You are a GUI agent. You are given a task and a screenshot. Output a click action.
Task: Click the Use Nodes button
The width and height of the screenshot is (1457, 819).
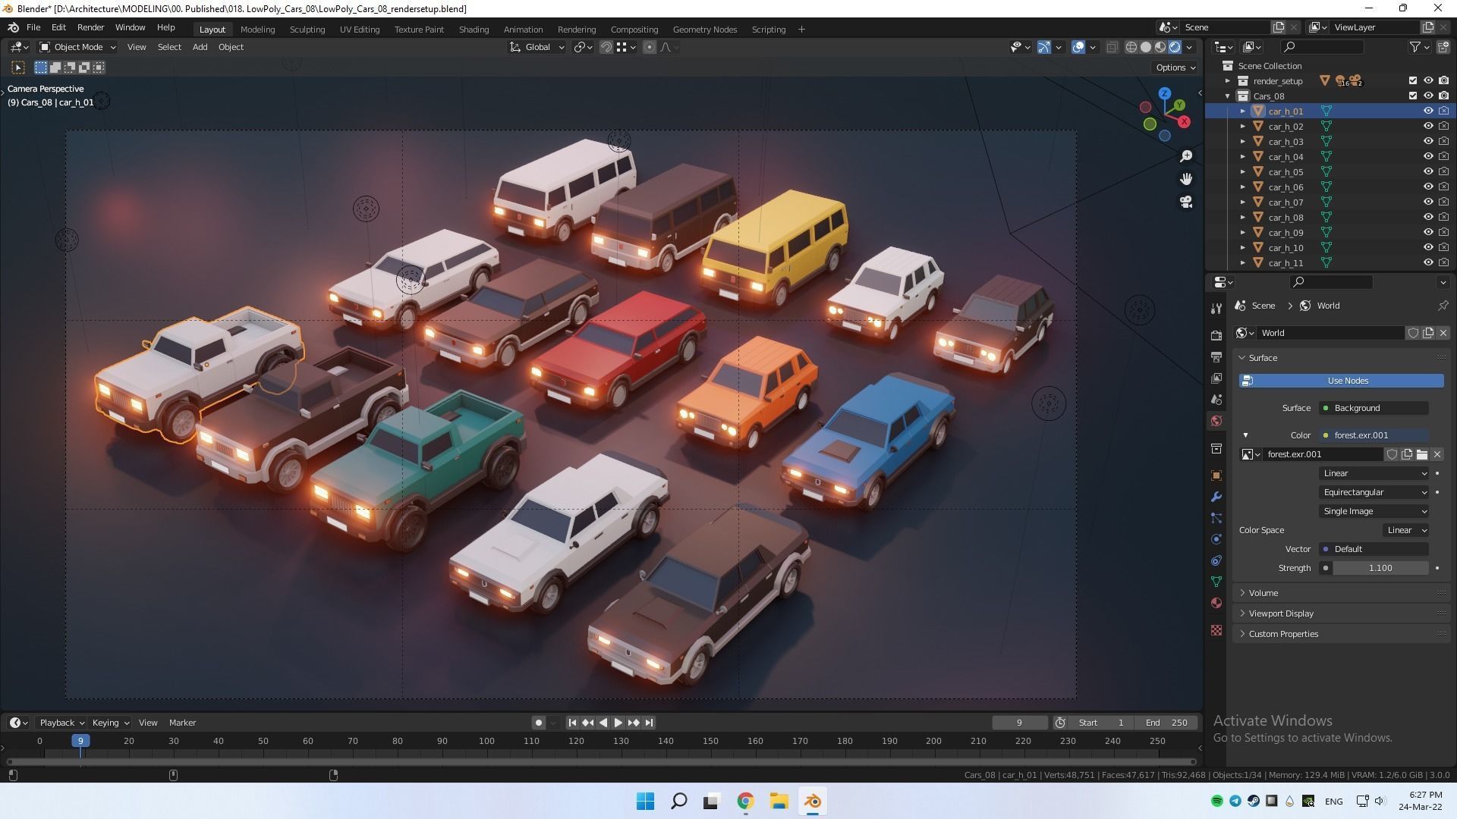1341,381
